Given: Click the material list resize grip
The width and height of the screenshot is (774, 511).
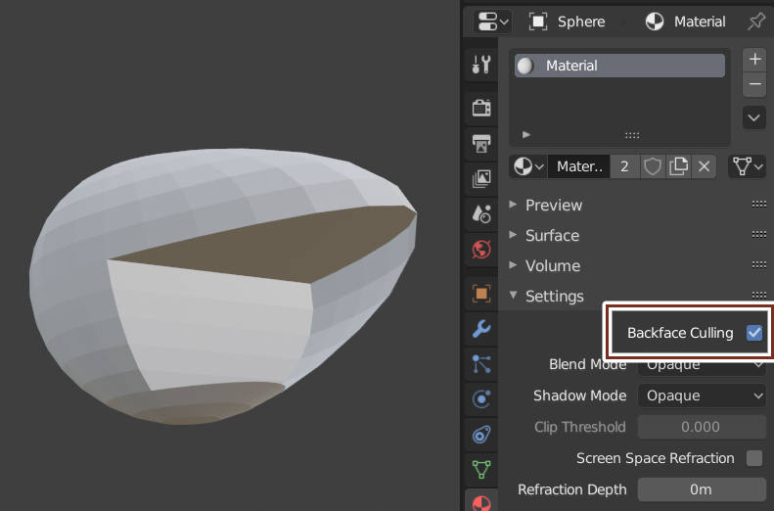Looking at the screenshot, I should click(632, 135).
